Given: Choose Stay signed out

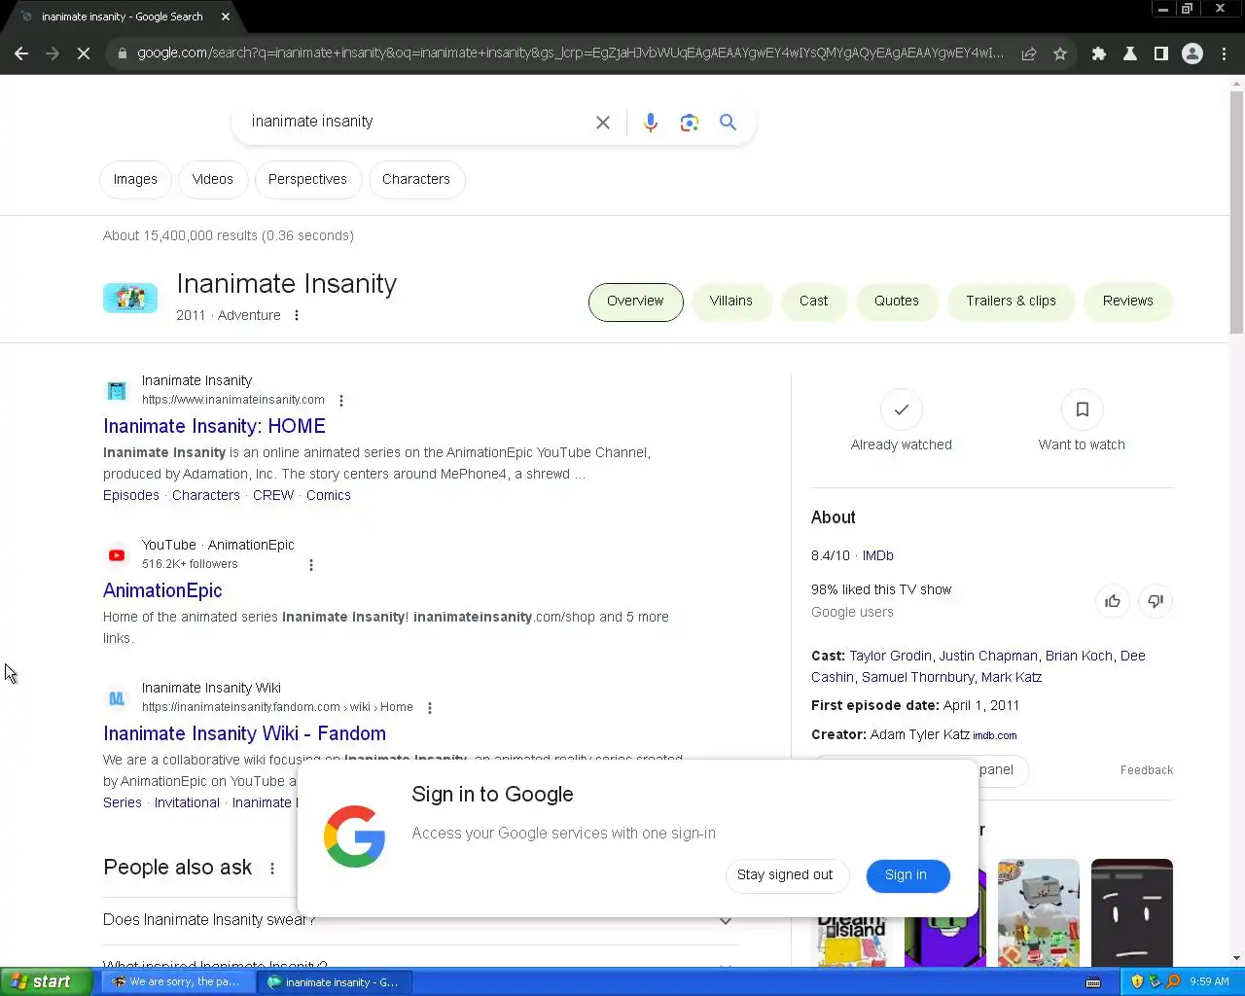Looking at the screenshot, I should click(x=785, y=875).
